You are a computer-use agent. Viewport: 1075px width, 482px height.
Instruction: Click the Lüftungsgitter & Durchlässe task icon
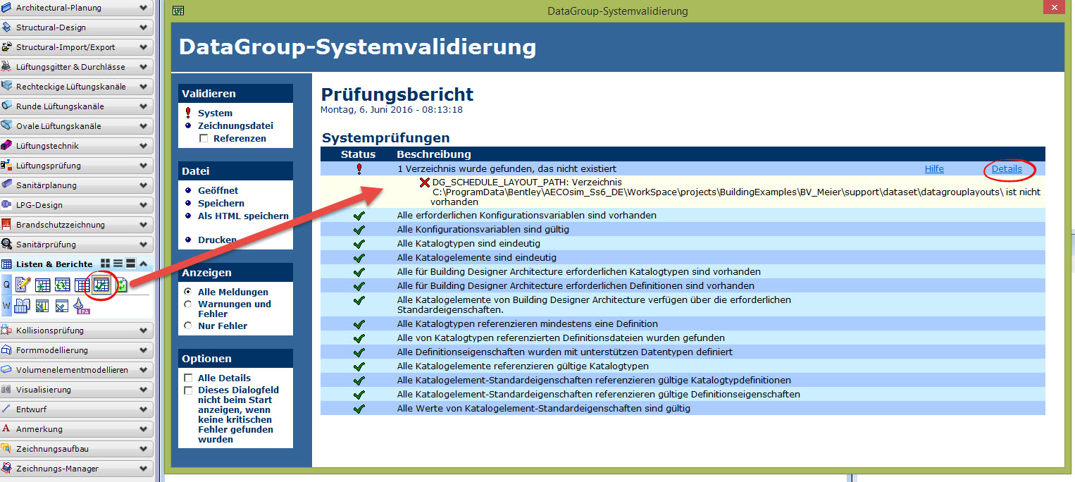6,67
